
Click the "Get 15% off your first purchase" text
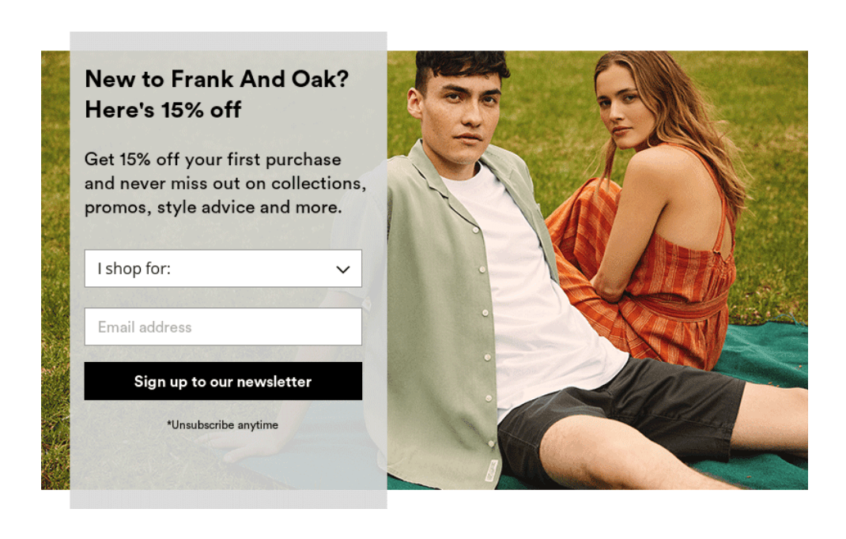pos(213,159)
